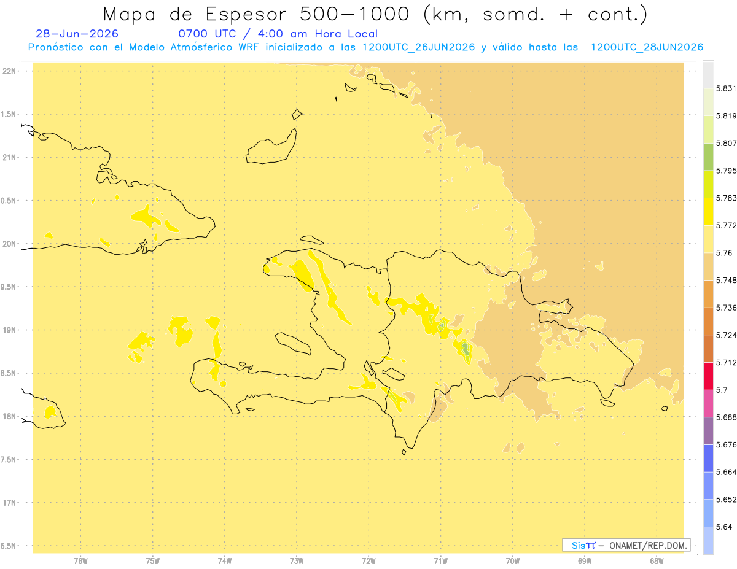Click the colorbar value "5.76"

point(724,253)
